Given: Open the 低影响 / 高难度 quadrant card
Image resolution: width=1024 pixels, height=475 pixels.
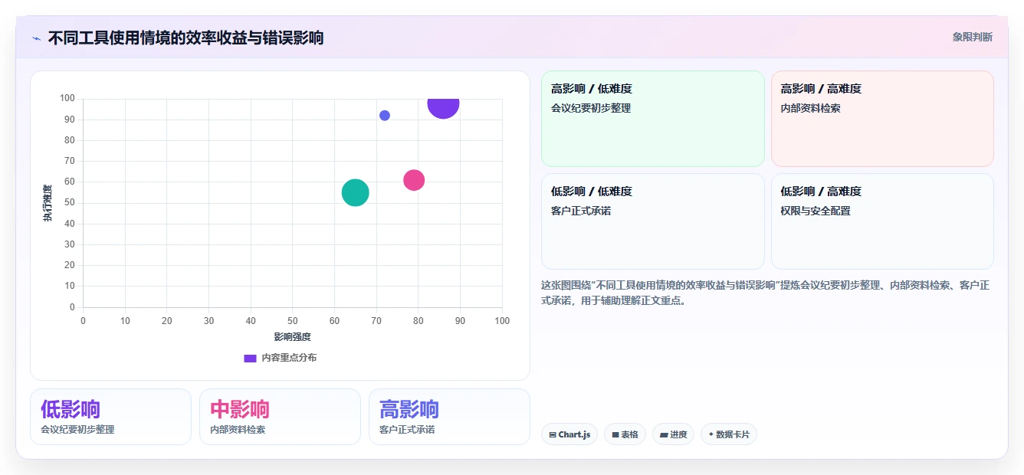Looking at the screenshot, I should pos(882,221).
